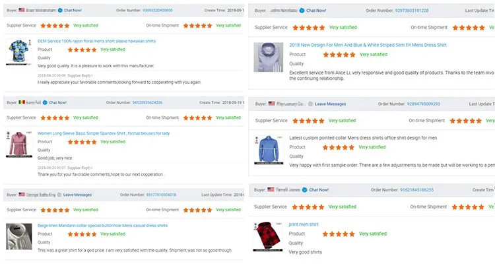
Task: Click chat bubble icon next to Senegal flag buyer
Action: click(44, 102)
